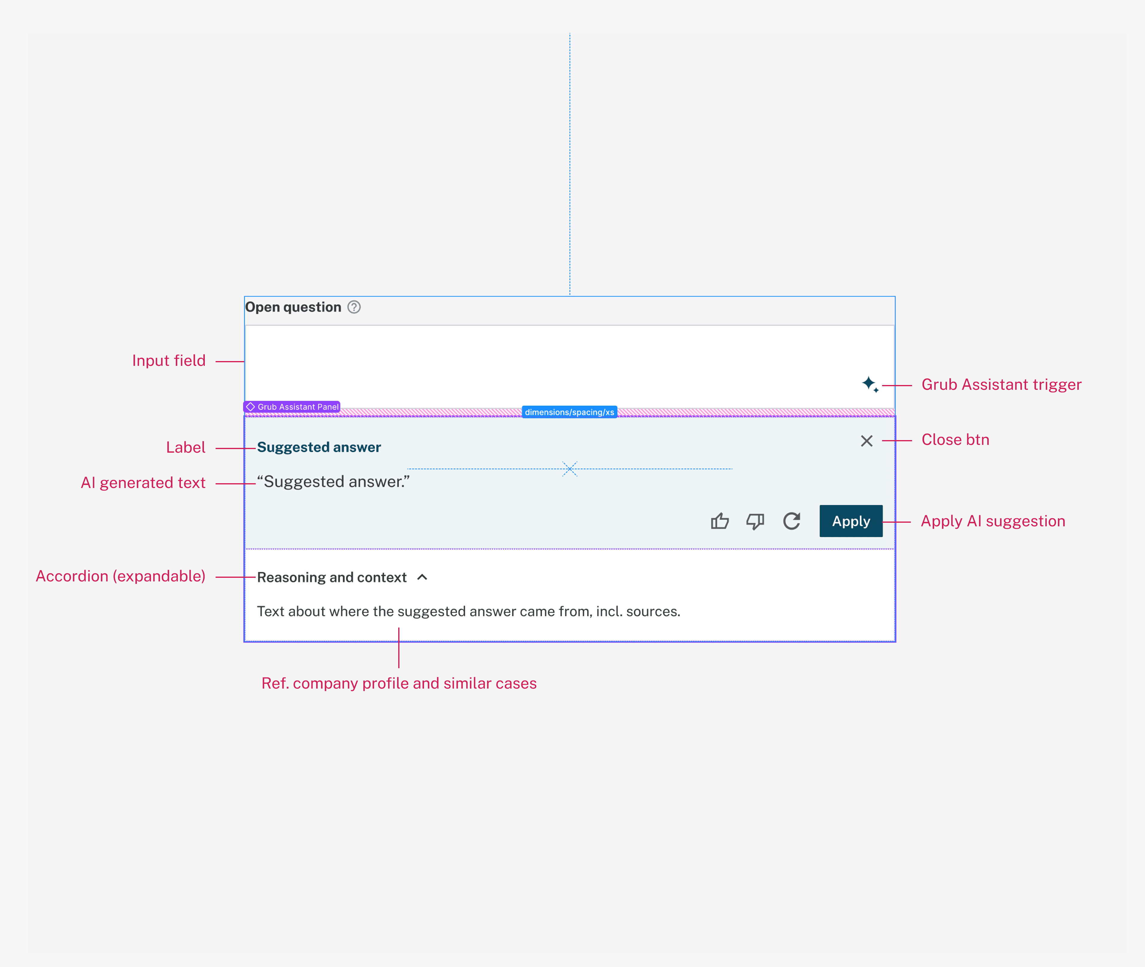Viewport: 1145px width, 967px height.
Task: Click the text about suggested answer sources
Action: [468, 611]
